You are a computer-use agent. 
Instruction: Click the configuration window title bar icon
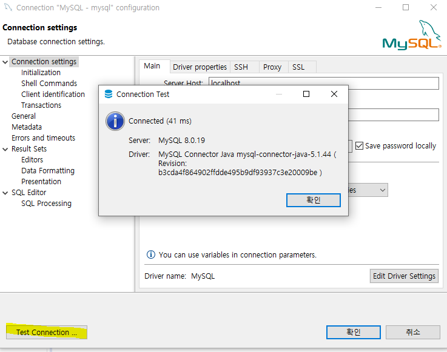[x=8, y=7]
